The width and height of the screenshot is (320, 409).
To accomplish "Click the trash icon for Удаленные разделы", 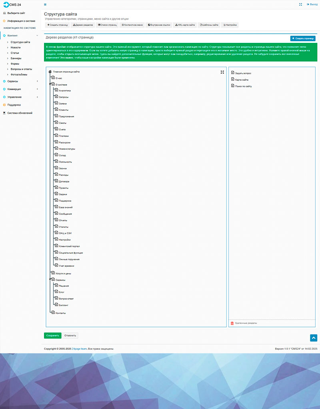I will (232, 323).
